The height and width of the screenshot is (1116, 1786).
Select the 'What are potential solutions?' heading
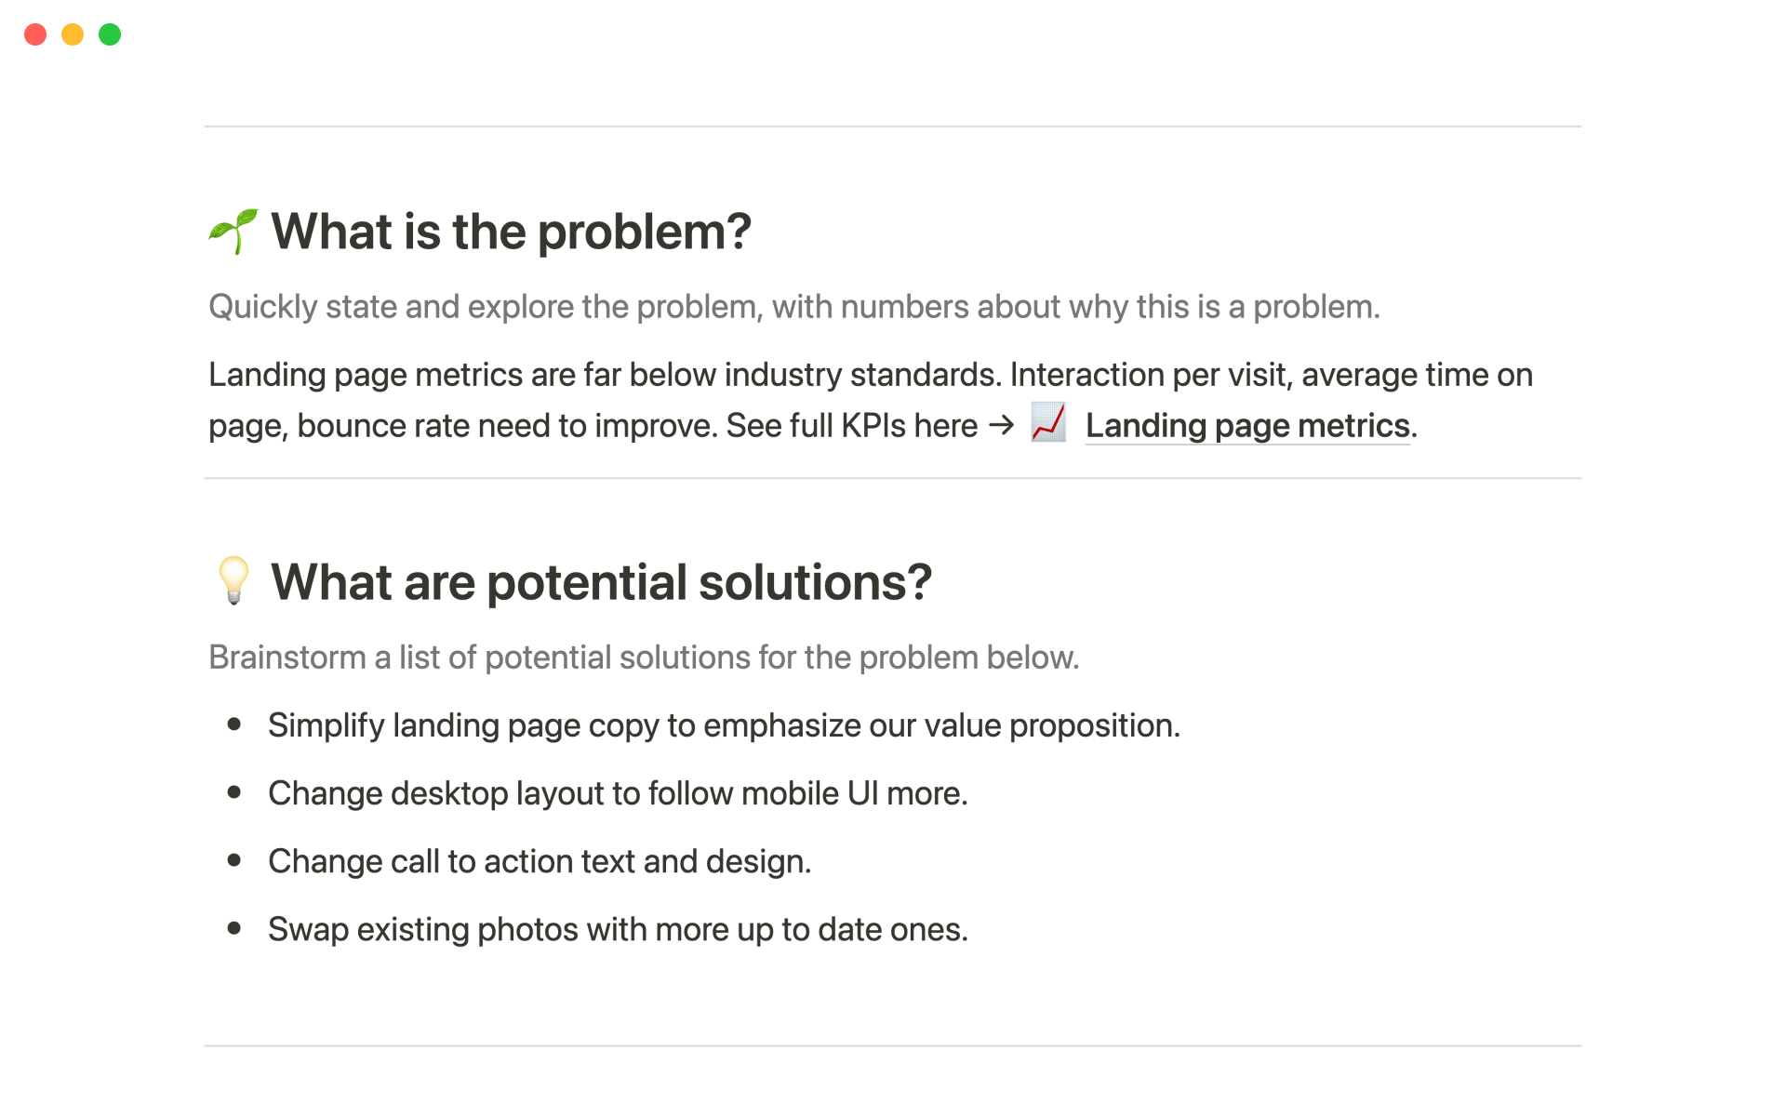(601, 582)
